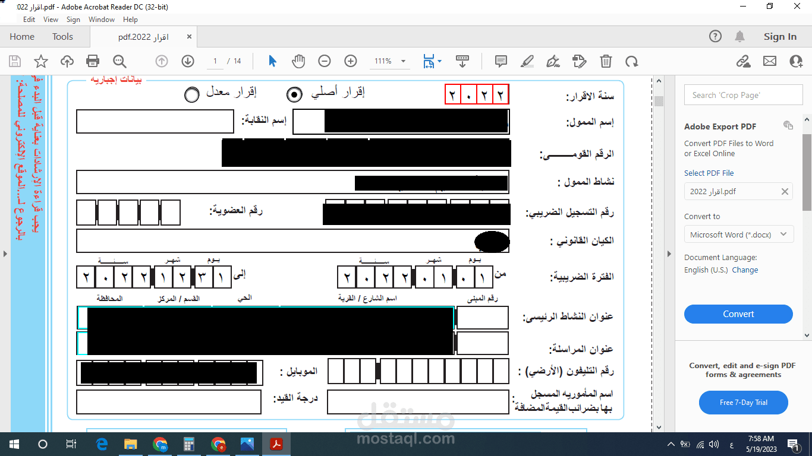812x456 pixels.
Task: Click the fit page width icon
Action: 429,61
